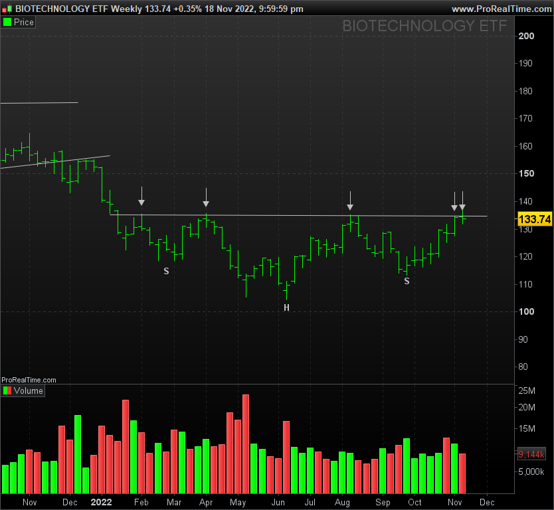The height and width of the screenshot is (510, 554).
Task: Open the Volume legend label
Action: (x=29, y=390)
